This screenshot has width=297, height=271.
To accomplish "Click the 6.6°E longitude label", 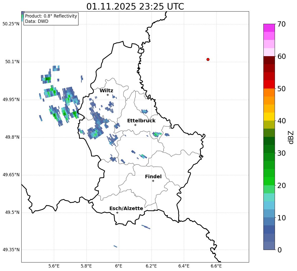I will tap(216, 266).
